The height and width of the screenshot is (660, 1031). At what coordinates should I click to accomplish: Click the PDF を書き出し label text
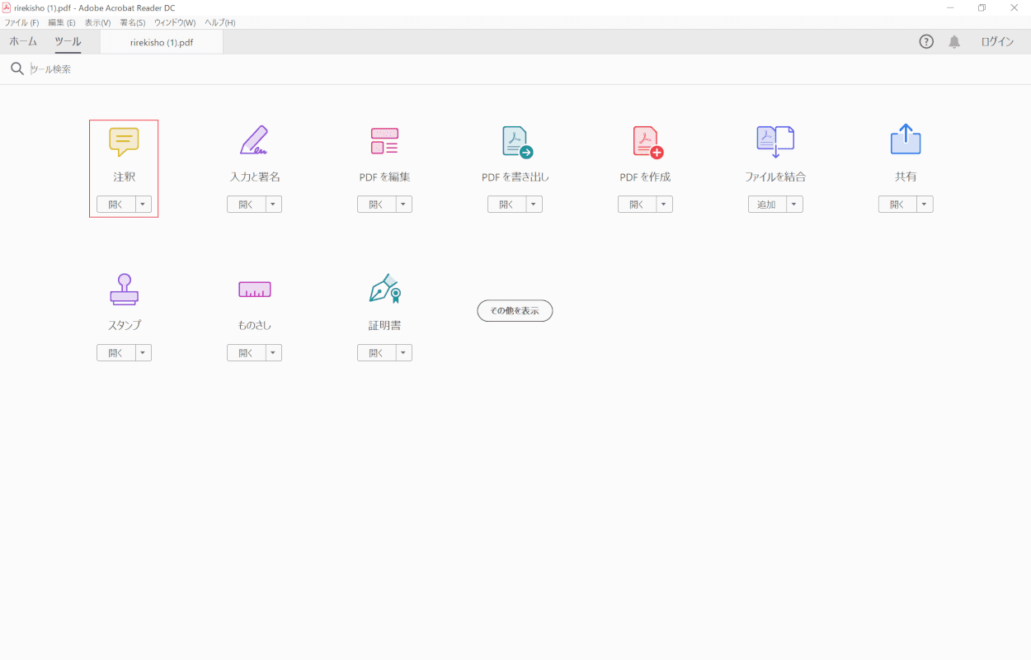click(515, 177)
